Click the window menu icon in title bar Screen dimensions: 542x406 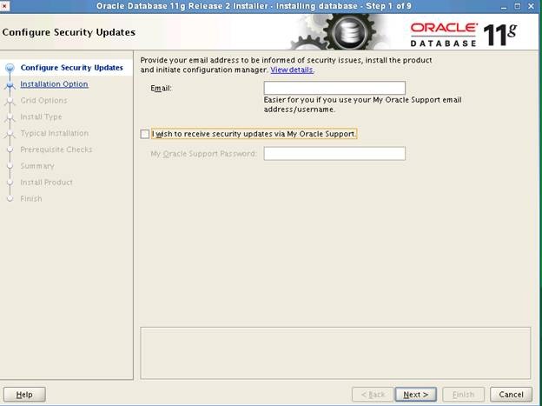click(x=4, y=6)
